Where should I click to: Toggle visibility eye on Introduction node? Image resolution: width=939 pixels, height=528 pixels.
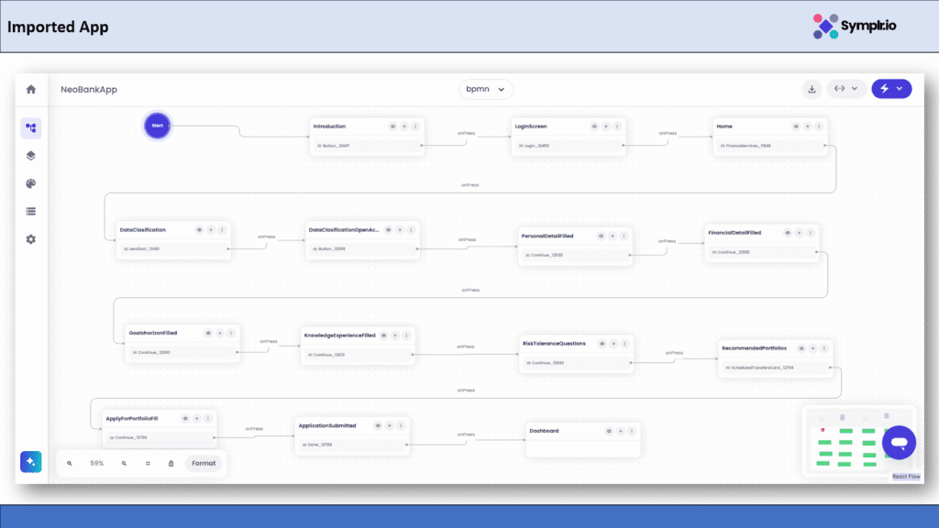coord(392,126)
